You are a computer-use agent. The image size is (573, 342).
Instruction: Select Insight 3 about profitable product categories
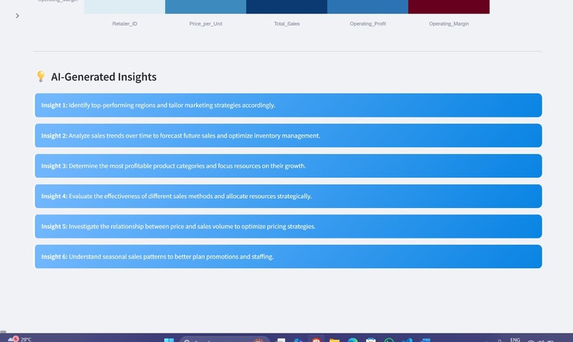289,165
